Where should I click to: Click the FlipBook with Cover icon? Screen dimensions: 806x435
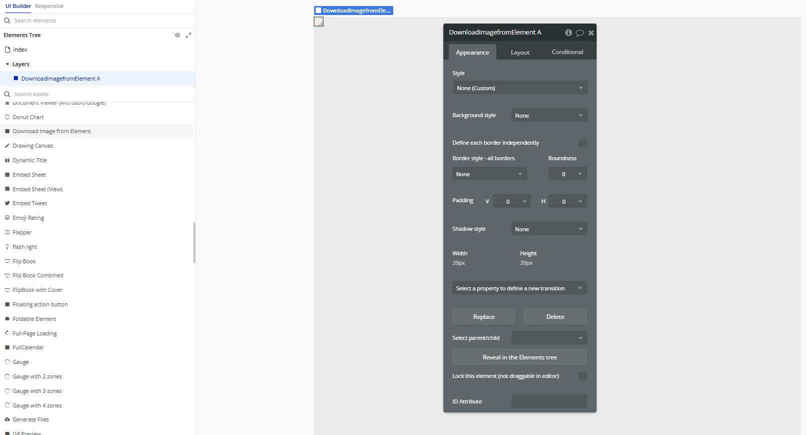(8, 290)
